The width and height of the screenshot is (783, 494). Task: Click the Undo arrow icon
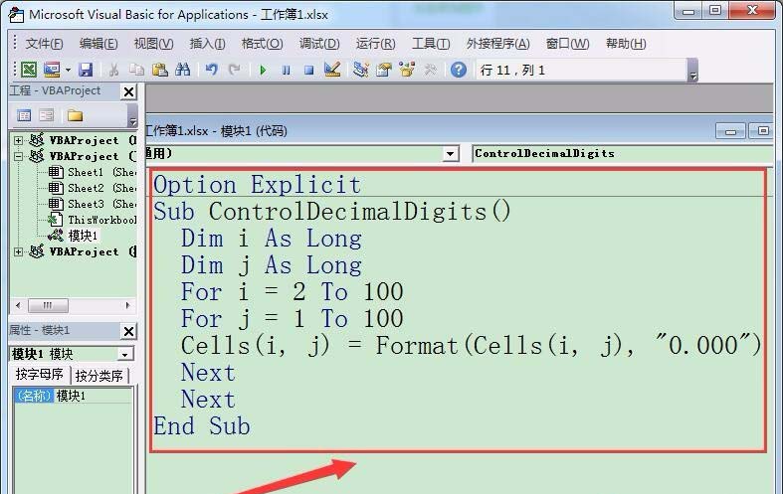tap(212, 70)
